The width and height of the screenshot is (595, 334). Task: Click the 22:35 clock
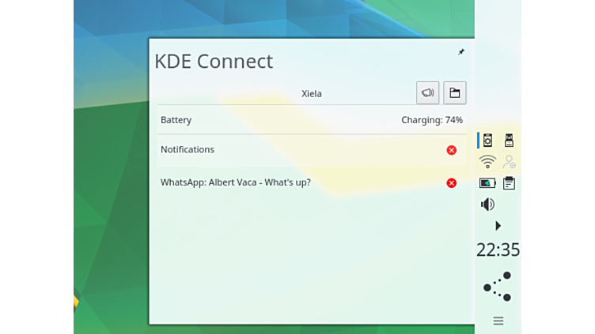click(498, 250)
